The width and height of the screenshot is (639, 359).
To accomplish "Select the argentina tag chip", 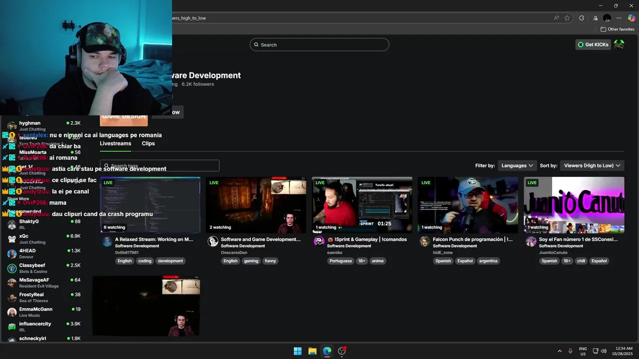I will coord(488,261).
